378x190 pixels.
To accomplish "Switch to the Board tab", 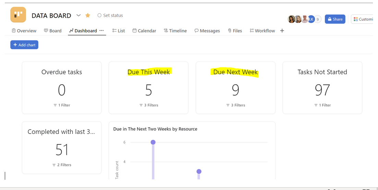I will pyautogui.click(x=52, y=31).
